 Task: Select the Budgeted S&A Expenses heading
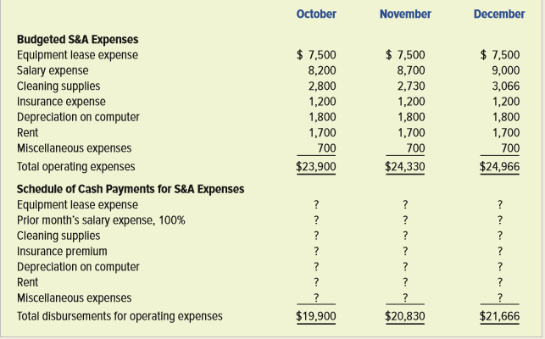tap(77, 40)
